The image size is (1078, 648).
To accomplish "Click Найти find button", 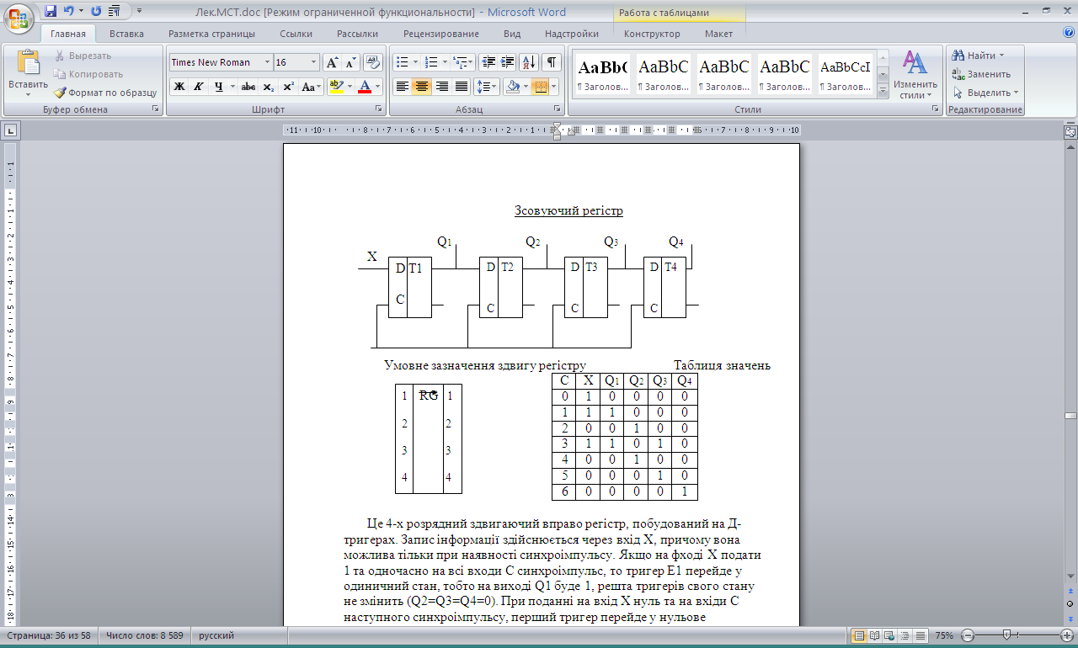I will 978,56.
